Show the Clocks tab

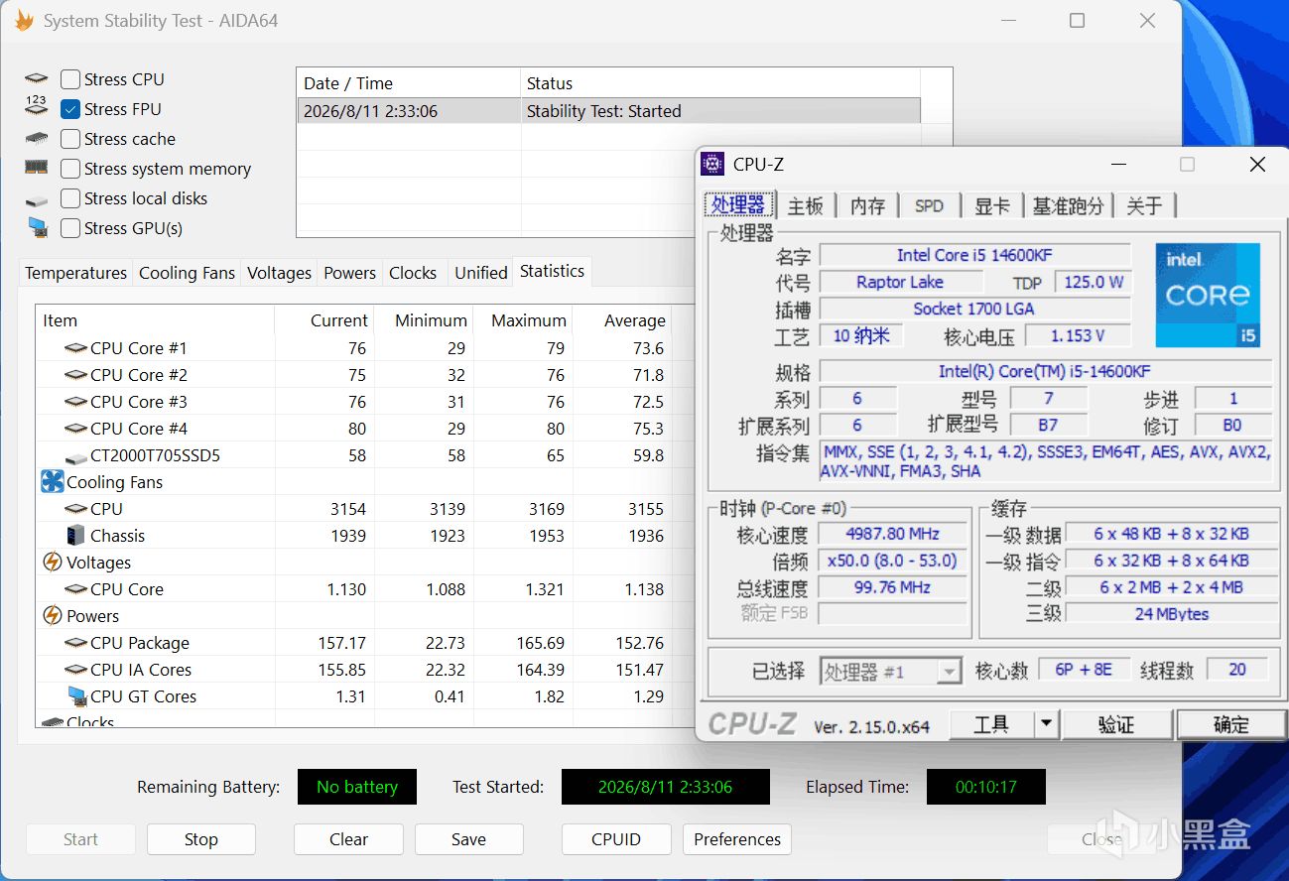pyautogui.click(x=413, y=273)
